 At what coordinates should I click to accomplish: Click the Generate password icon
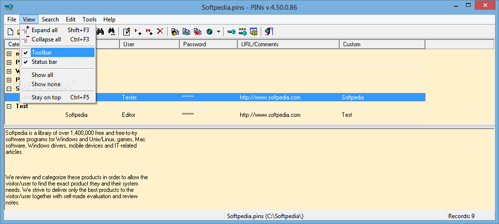(x=253, y=32)
